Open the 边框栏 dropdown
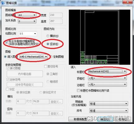This screenshot has height=124, width=134. (107, 85)
